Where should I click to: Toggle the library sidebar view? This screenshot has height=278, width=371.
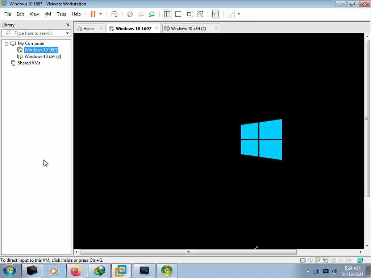167,14
